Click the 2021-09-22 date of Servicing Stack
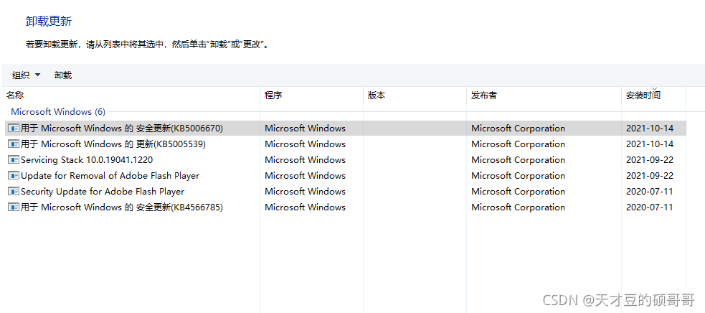The height and width of the screenshot is (313, 705). pyautogui.click(x=650, y=160)
